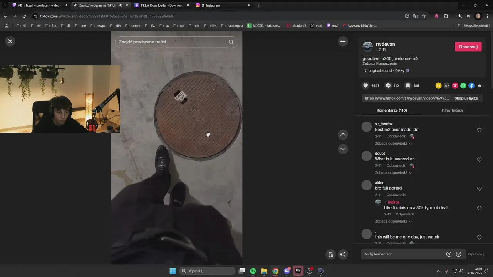Open browser extensions puzzle icon
The height and width of the screenshot is (277, 493).
point(446,16)
